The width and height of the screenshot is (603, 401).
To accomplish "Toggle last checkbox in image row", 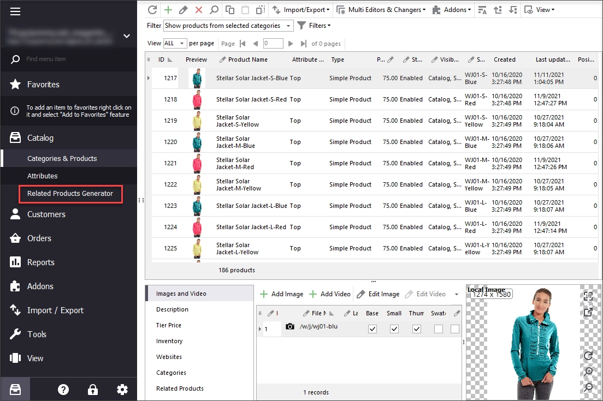I will coord(455,329).
